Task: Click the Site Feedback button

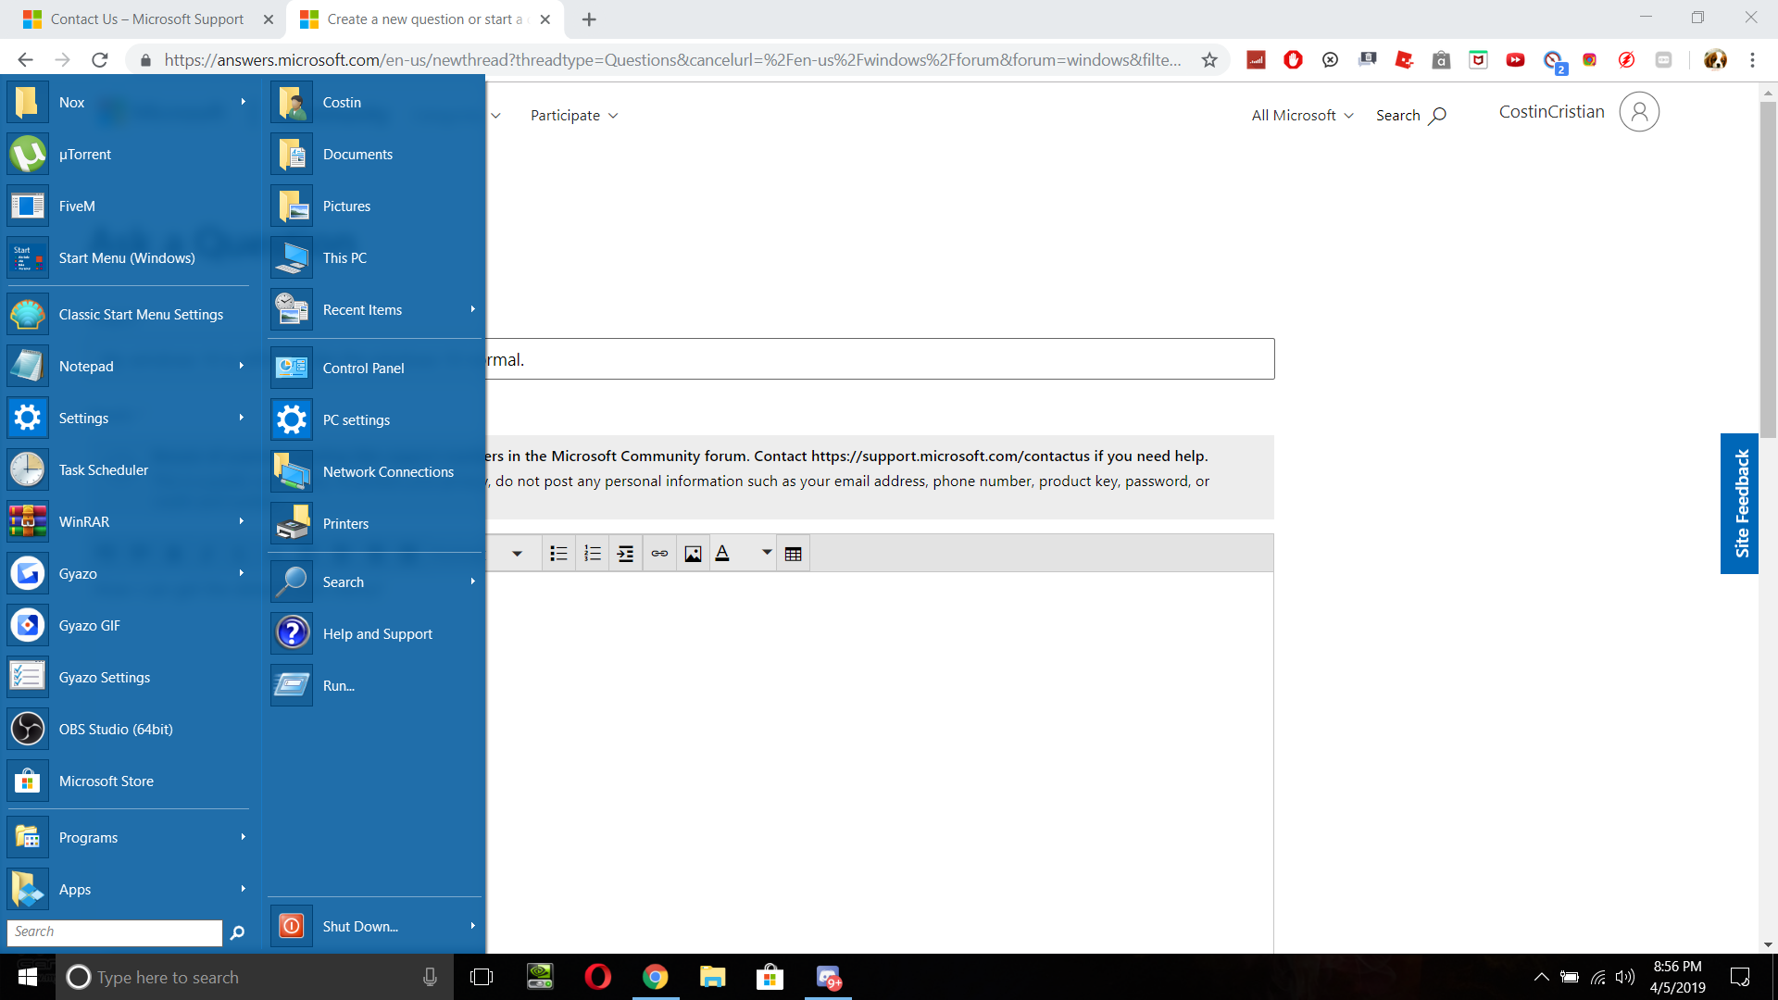Action: click(x=1740, y=504)
